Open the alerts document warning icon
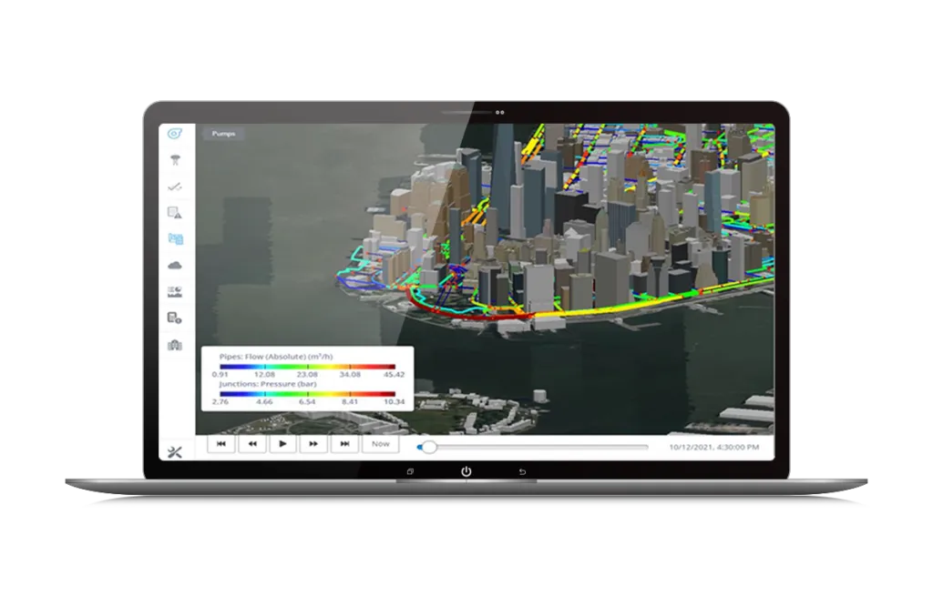This screenshot has width=933, height=606. pyautogui.click(x=175, y=213)
